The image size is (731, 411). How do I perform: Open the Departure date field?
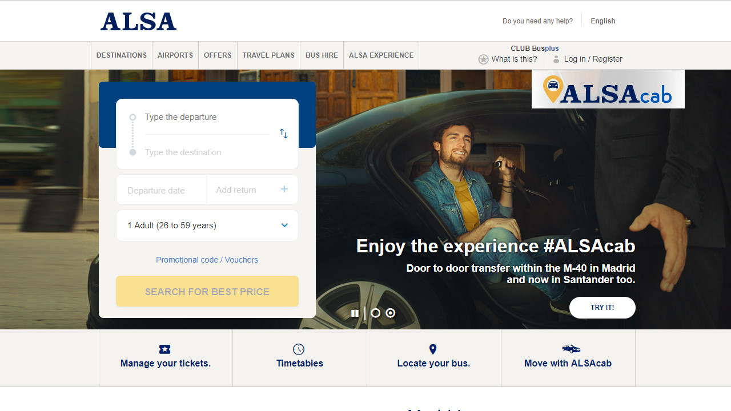coord(162,190)
